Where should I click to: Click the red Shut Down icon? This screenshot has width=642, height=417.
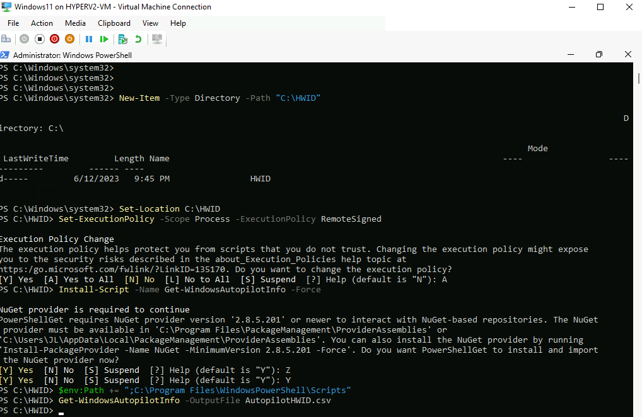tap(54, 39)
